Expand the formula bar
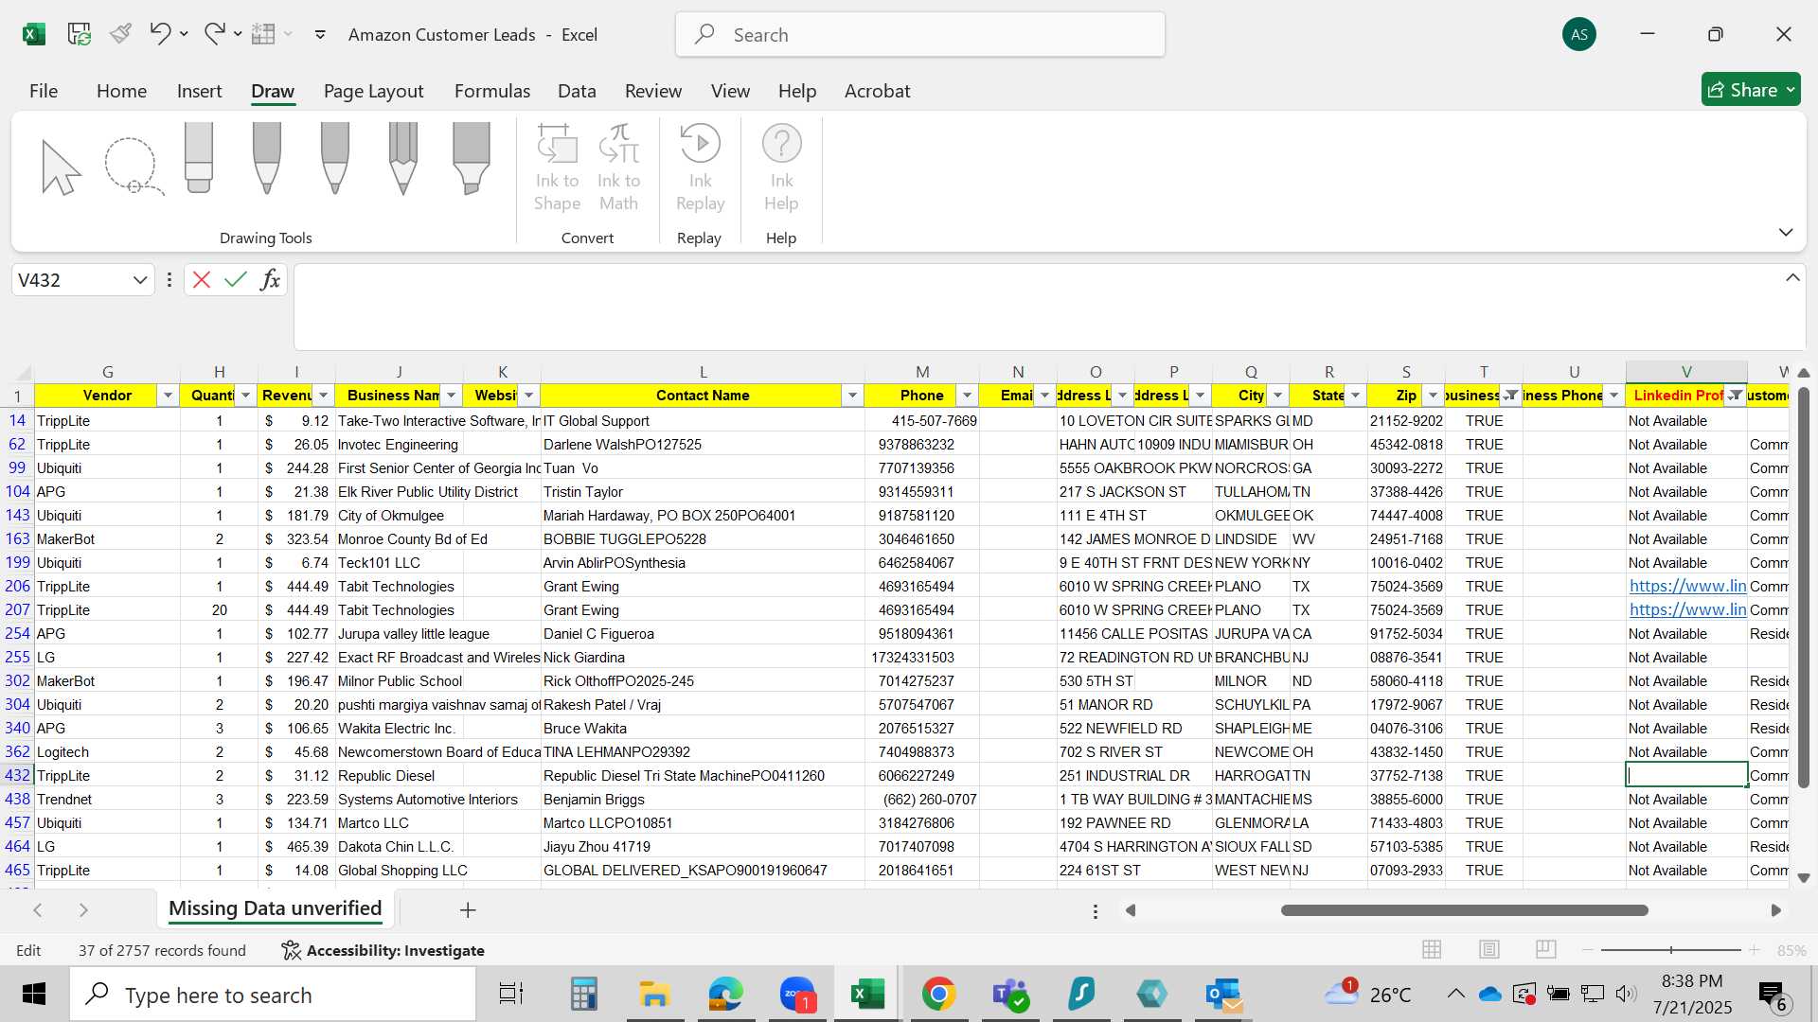The width and height of the screenshot is (1818, 1022). (1792, 278)
